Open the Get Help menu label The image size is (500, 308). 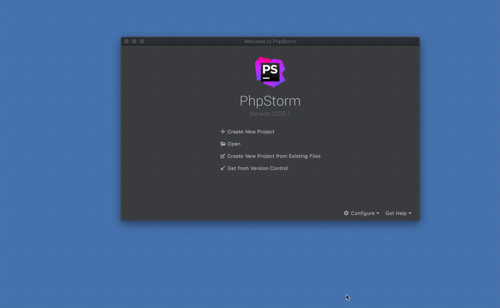point(396,213)
